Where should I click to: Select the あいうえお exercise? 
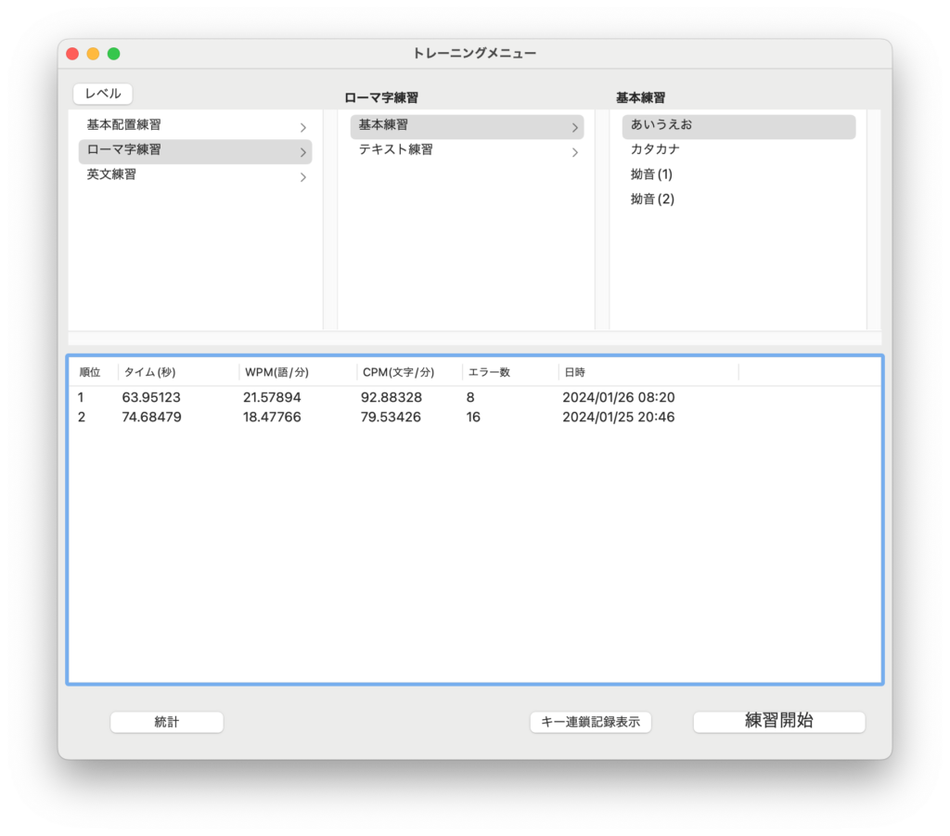(x=661, y=125)
